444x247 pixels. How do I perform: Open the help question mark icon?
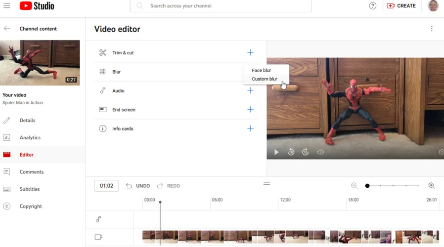tap(373, 6)
